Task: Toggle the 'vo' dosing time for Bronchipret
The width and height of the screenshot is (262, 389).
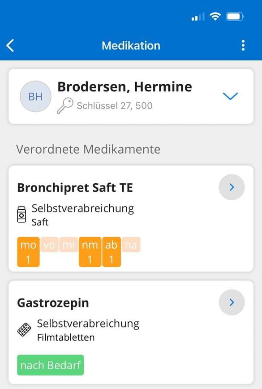Action: point(49,245)
